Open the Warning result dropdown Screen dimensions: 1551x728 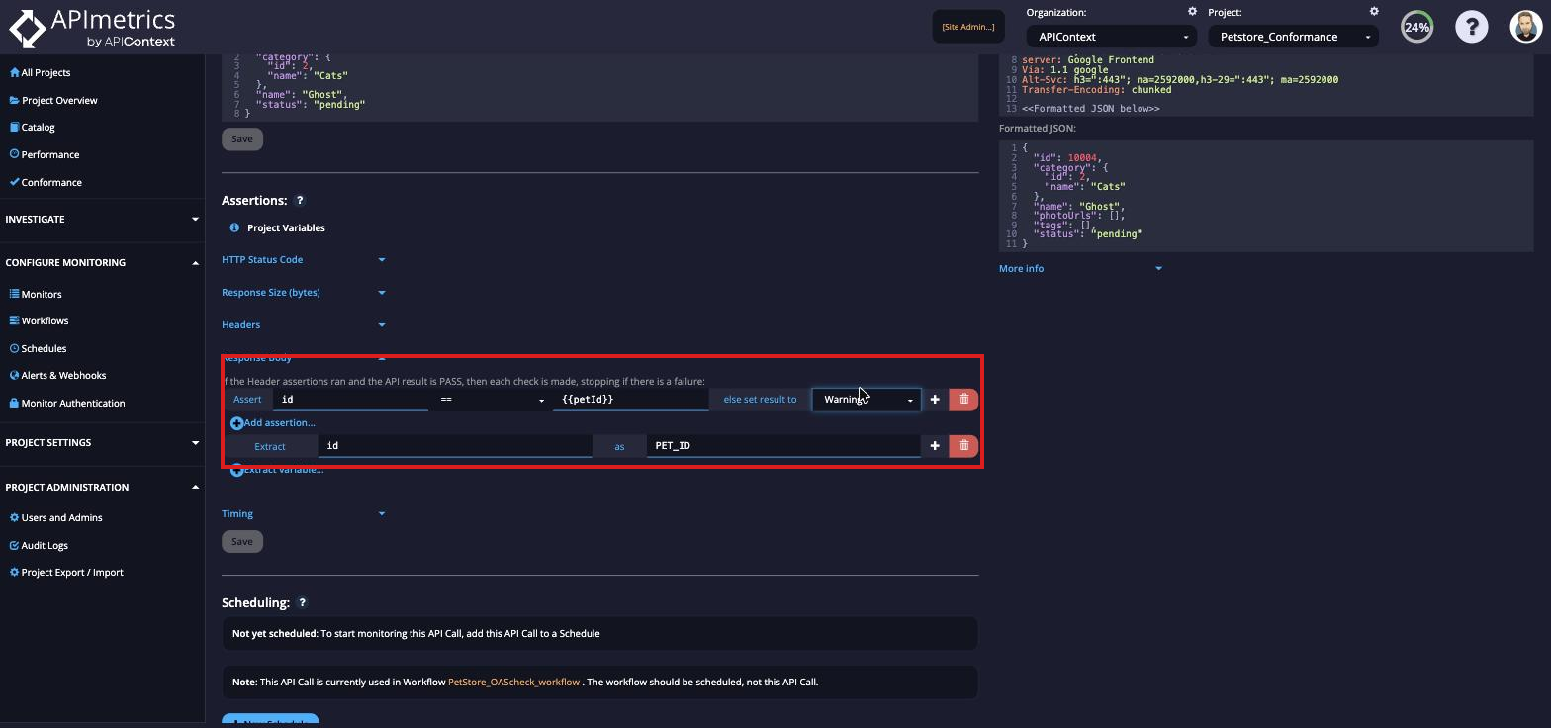(867, 400)
